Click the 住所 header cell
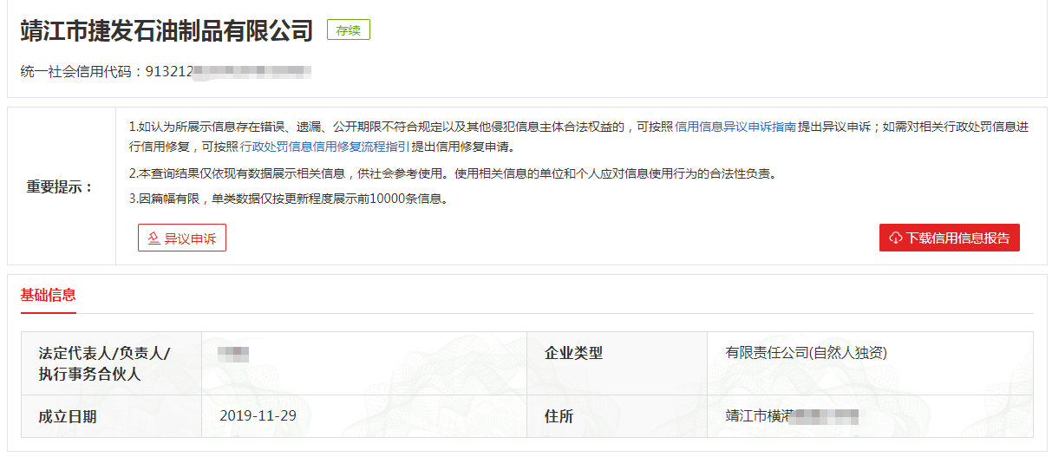The image size is (1052, 457). (559, 416)
